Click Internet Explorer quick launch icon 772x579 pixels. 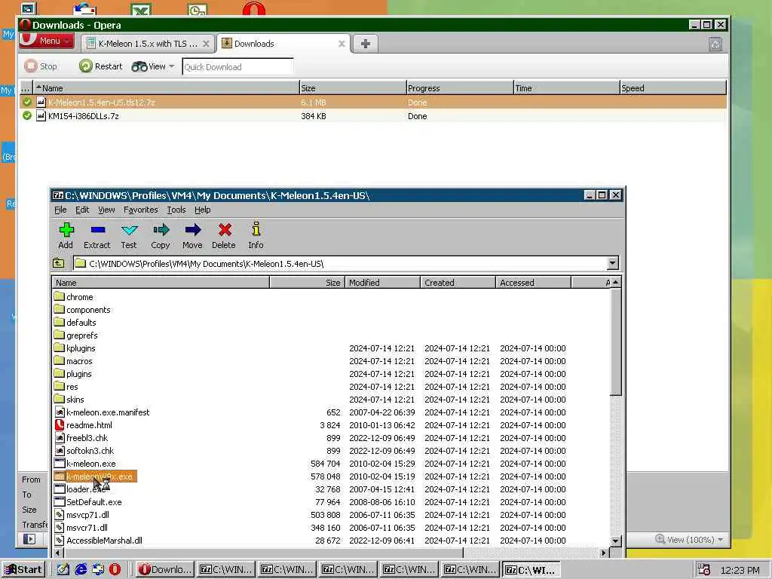[81, 570]
